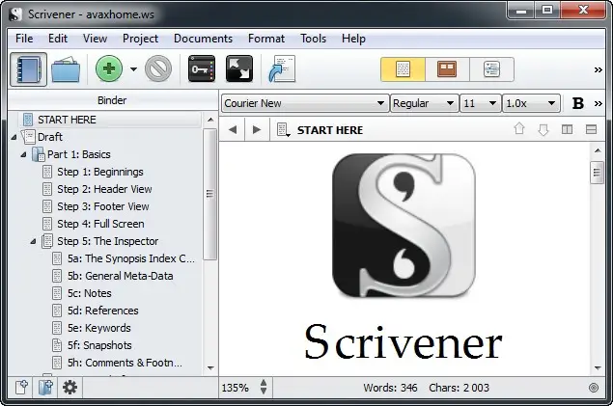This screenshot has width=613, height=406.
Task: Select the Document view mode
Action: click(403, 69)
